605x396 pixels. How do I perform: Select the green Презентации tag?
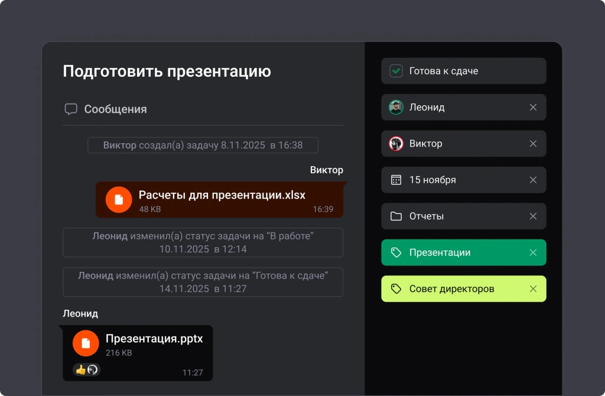click(x=464, y=252)
